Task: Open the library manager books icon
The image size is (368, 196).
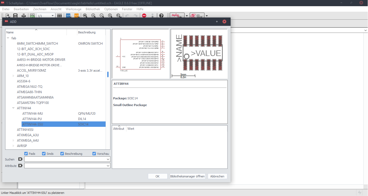Action: pos(60,16)
